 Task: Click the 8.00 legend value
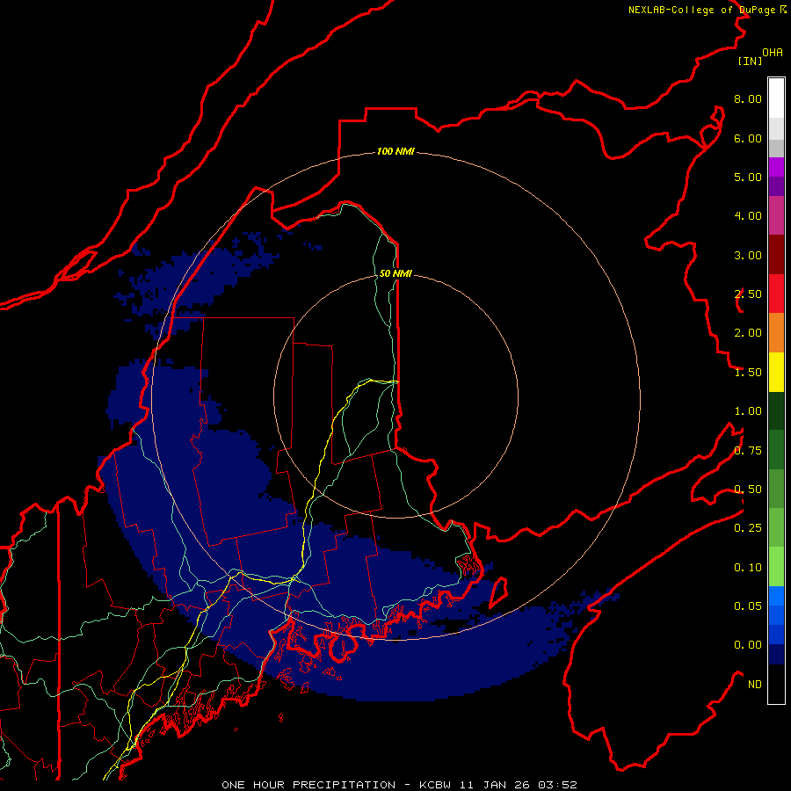coord(748,98)
